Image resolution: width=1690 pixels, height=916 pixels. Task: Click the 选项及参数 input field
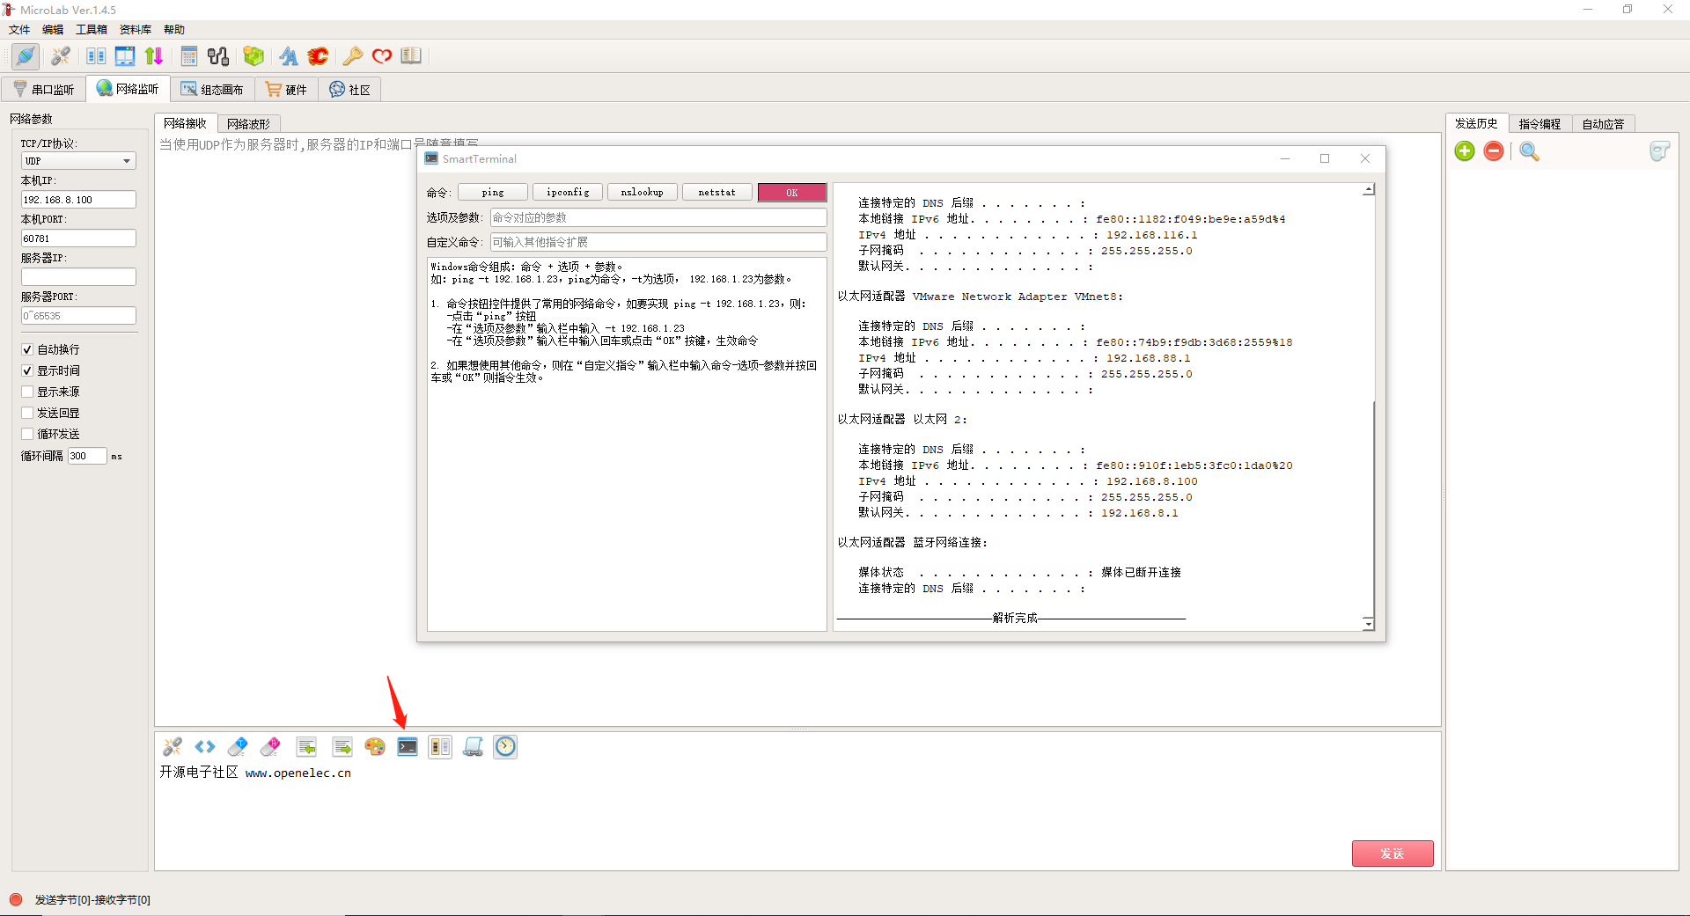click(x=658, y=217)
